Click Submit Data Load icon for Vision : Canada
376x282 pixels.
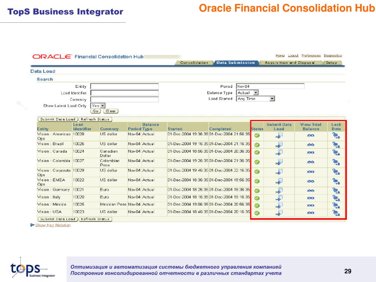(279, 152)
